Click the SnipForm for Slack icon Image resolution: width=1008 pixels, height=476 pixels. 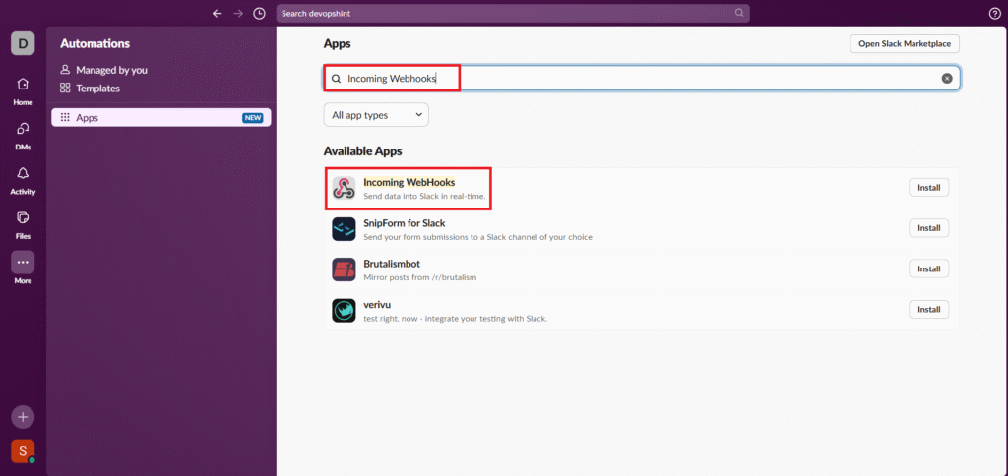(344, 229)
